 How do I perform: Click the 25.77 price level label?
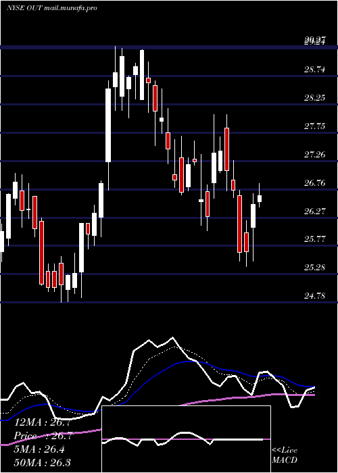click(315, 239)
